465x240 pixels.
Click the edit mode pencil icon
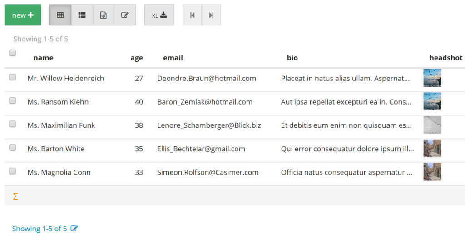click(x=125, y=15)
